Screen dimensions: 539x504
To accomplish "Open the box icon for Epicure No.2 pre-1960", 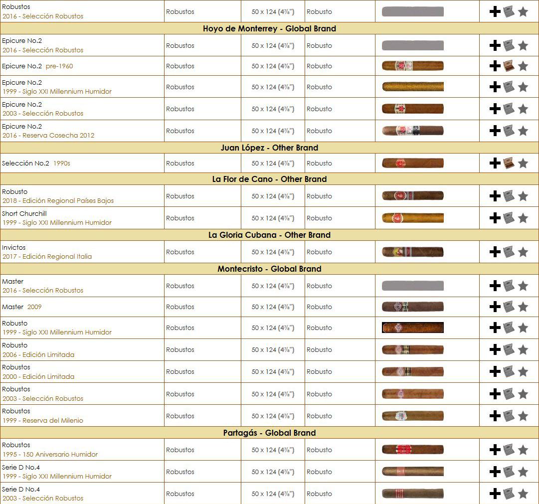I will coord(509,66).
